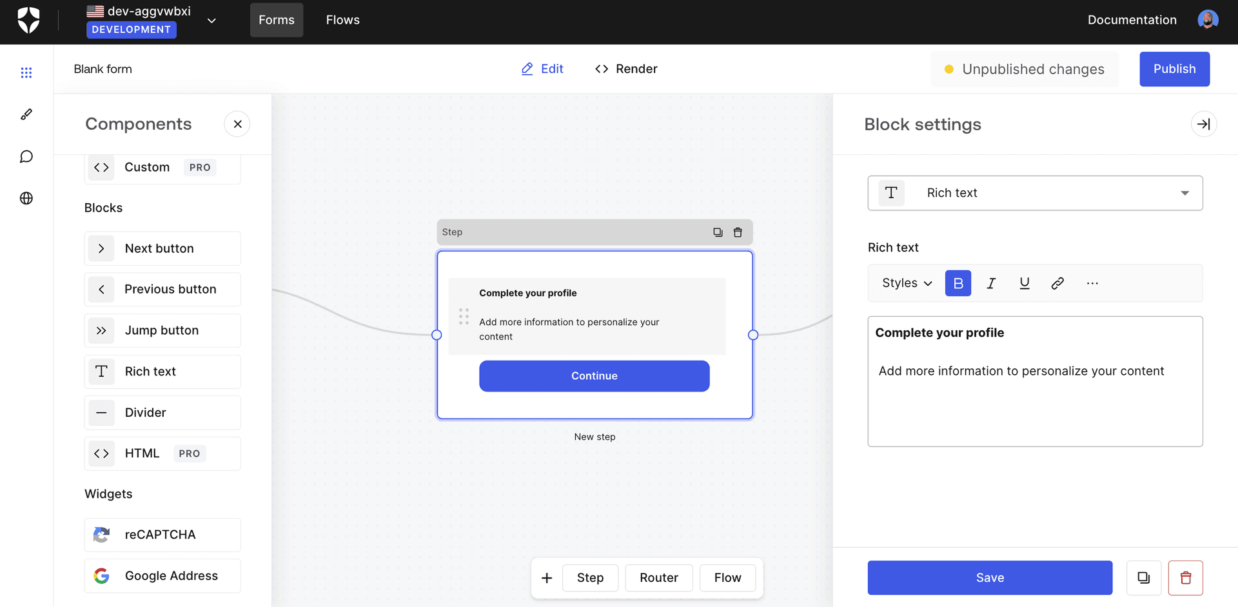Expand the dev-aggvwbxi environment selector
Viewport: 1238px width, 607px height.
pyautogui.click(x=211, y=20)
